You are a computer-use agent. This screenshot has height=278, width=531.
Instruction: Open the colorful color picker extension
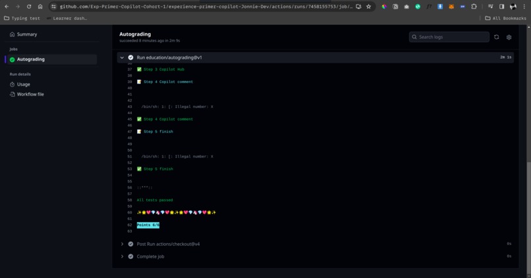click(384, 7)
